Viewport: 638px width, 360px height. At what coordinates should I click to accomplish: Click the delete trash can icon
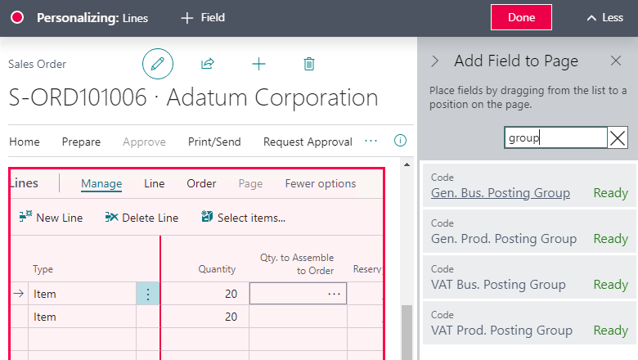308,63
